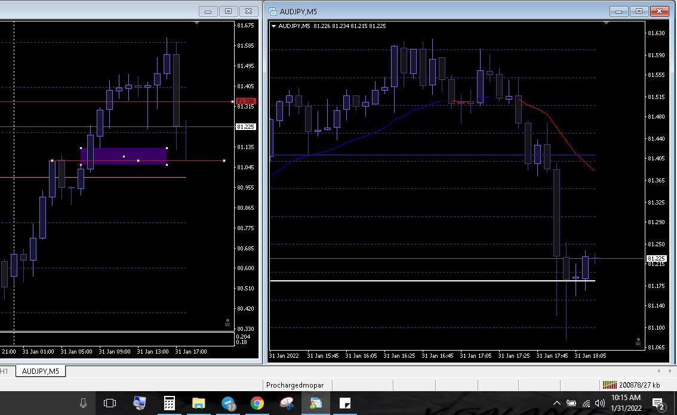This screenshot has height=415, width=677.
Task: Open the Calculator app in taskbar
Action: click(169, 403)
